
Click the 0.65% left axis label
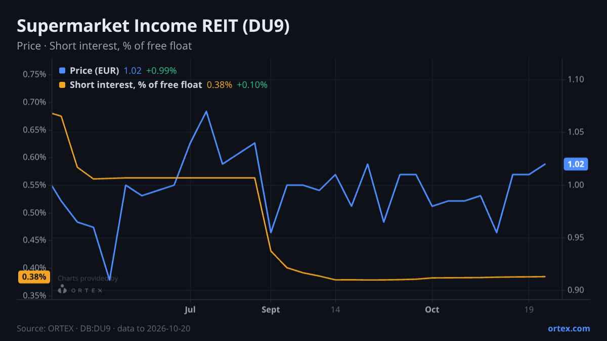(x=34, y=130)
